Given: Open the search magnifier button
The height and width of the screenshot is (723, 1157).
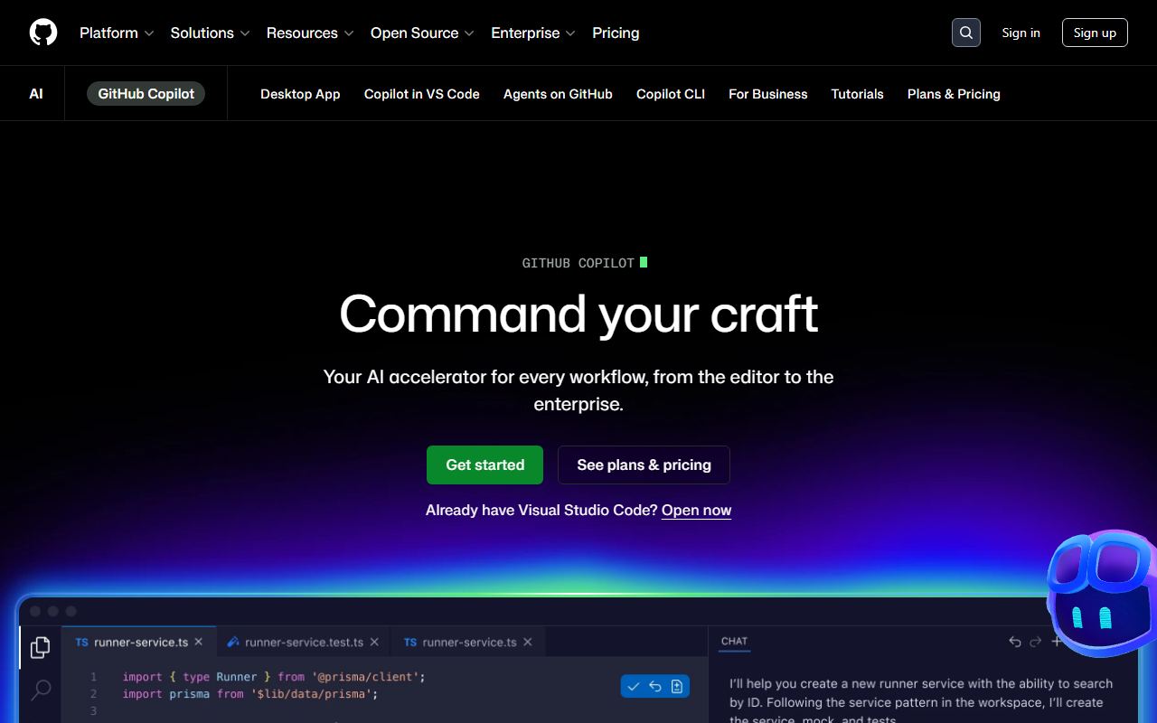Looking at the screenshot, I should click(x=966, y=33).
